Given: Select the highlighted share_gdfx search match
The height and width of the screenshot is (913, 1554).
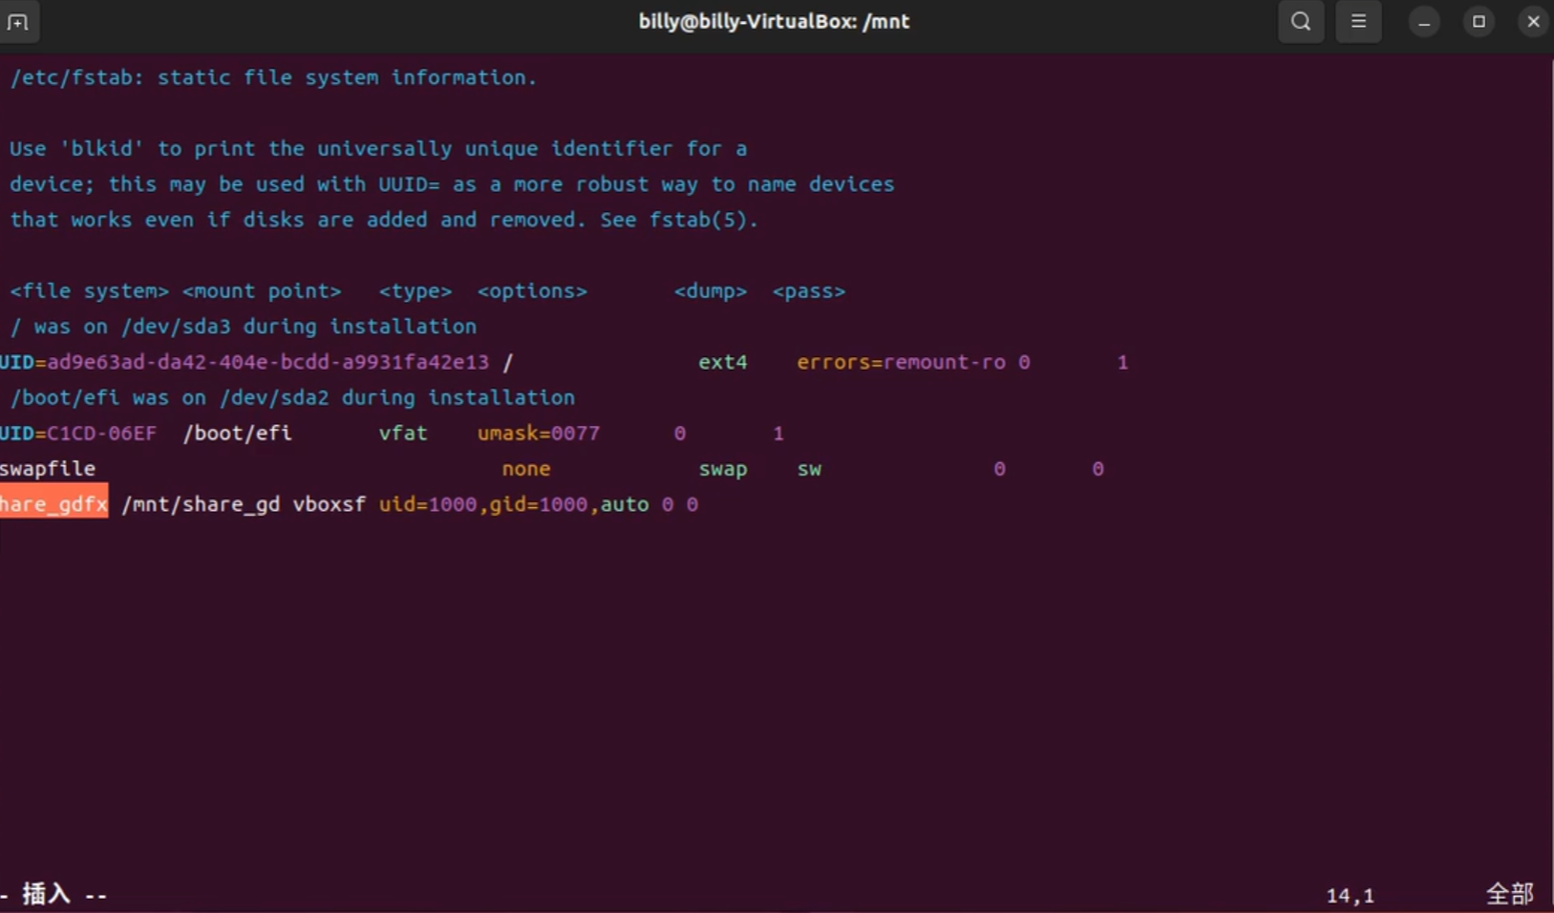Looking at the screenshot, I should [53, 504].
